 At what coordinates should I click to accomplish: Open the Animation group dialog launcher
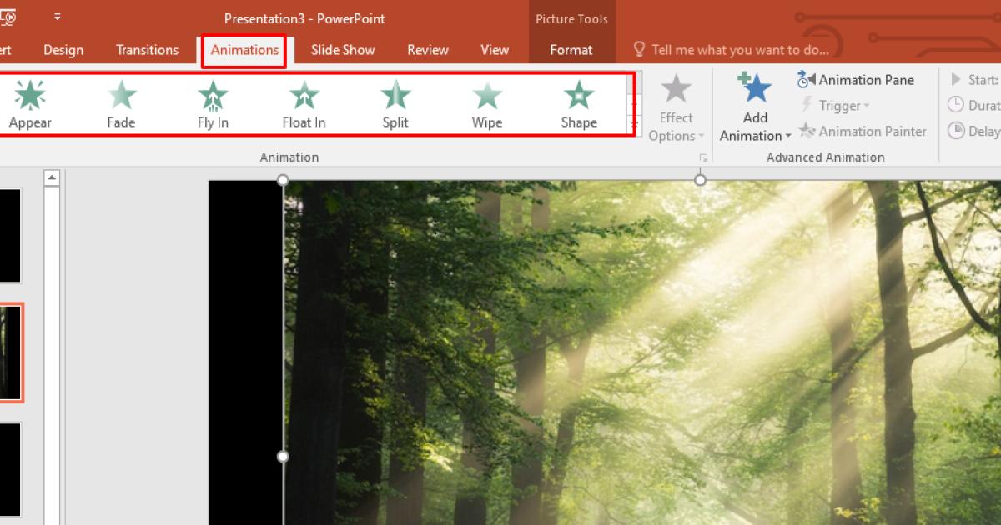pyautogui.click(x=704, y=157)
